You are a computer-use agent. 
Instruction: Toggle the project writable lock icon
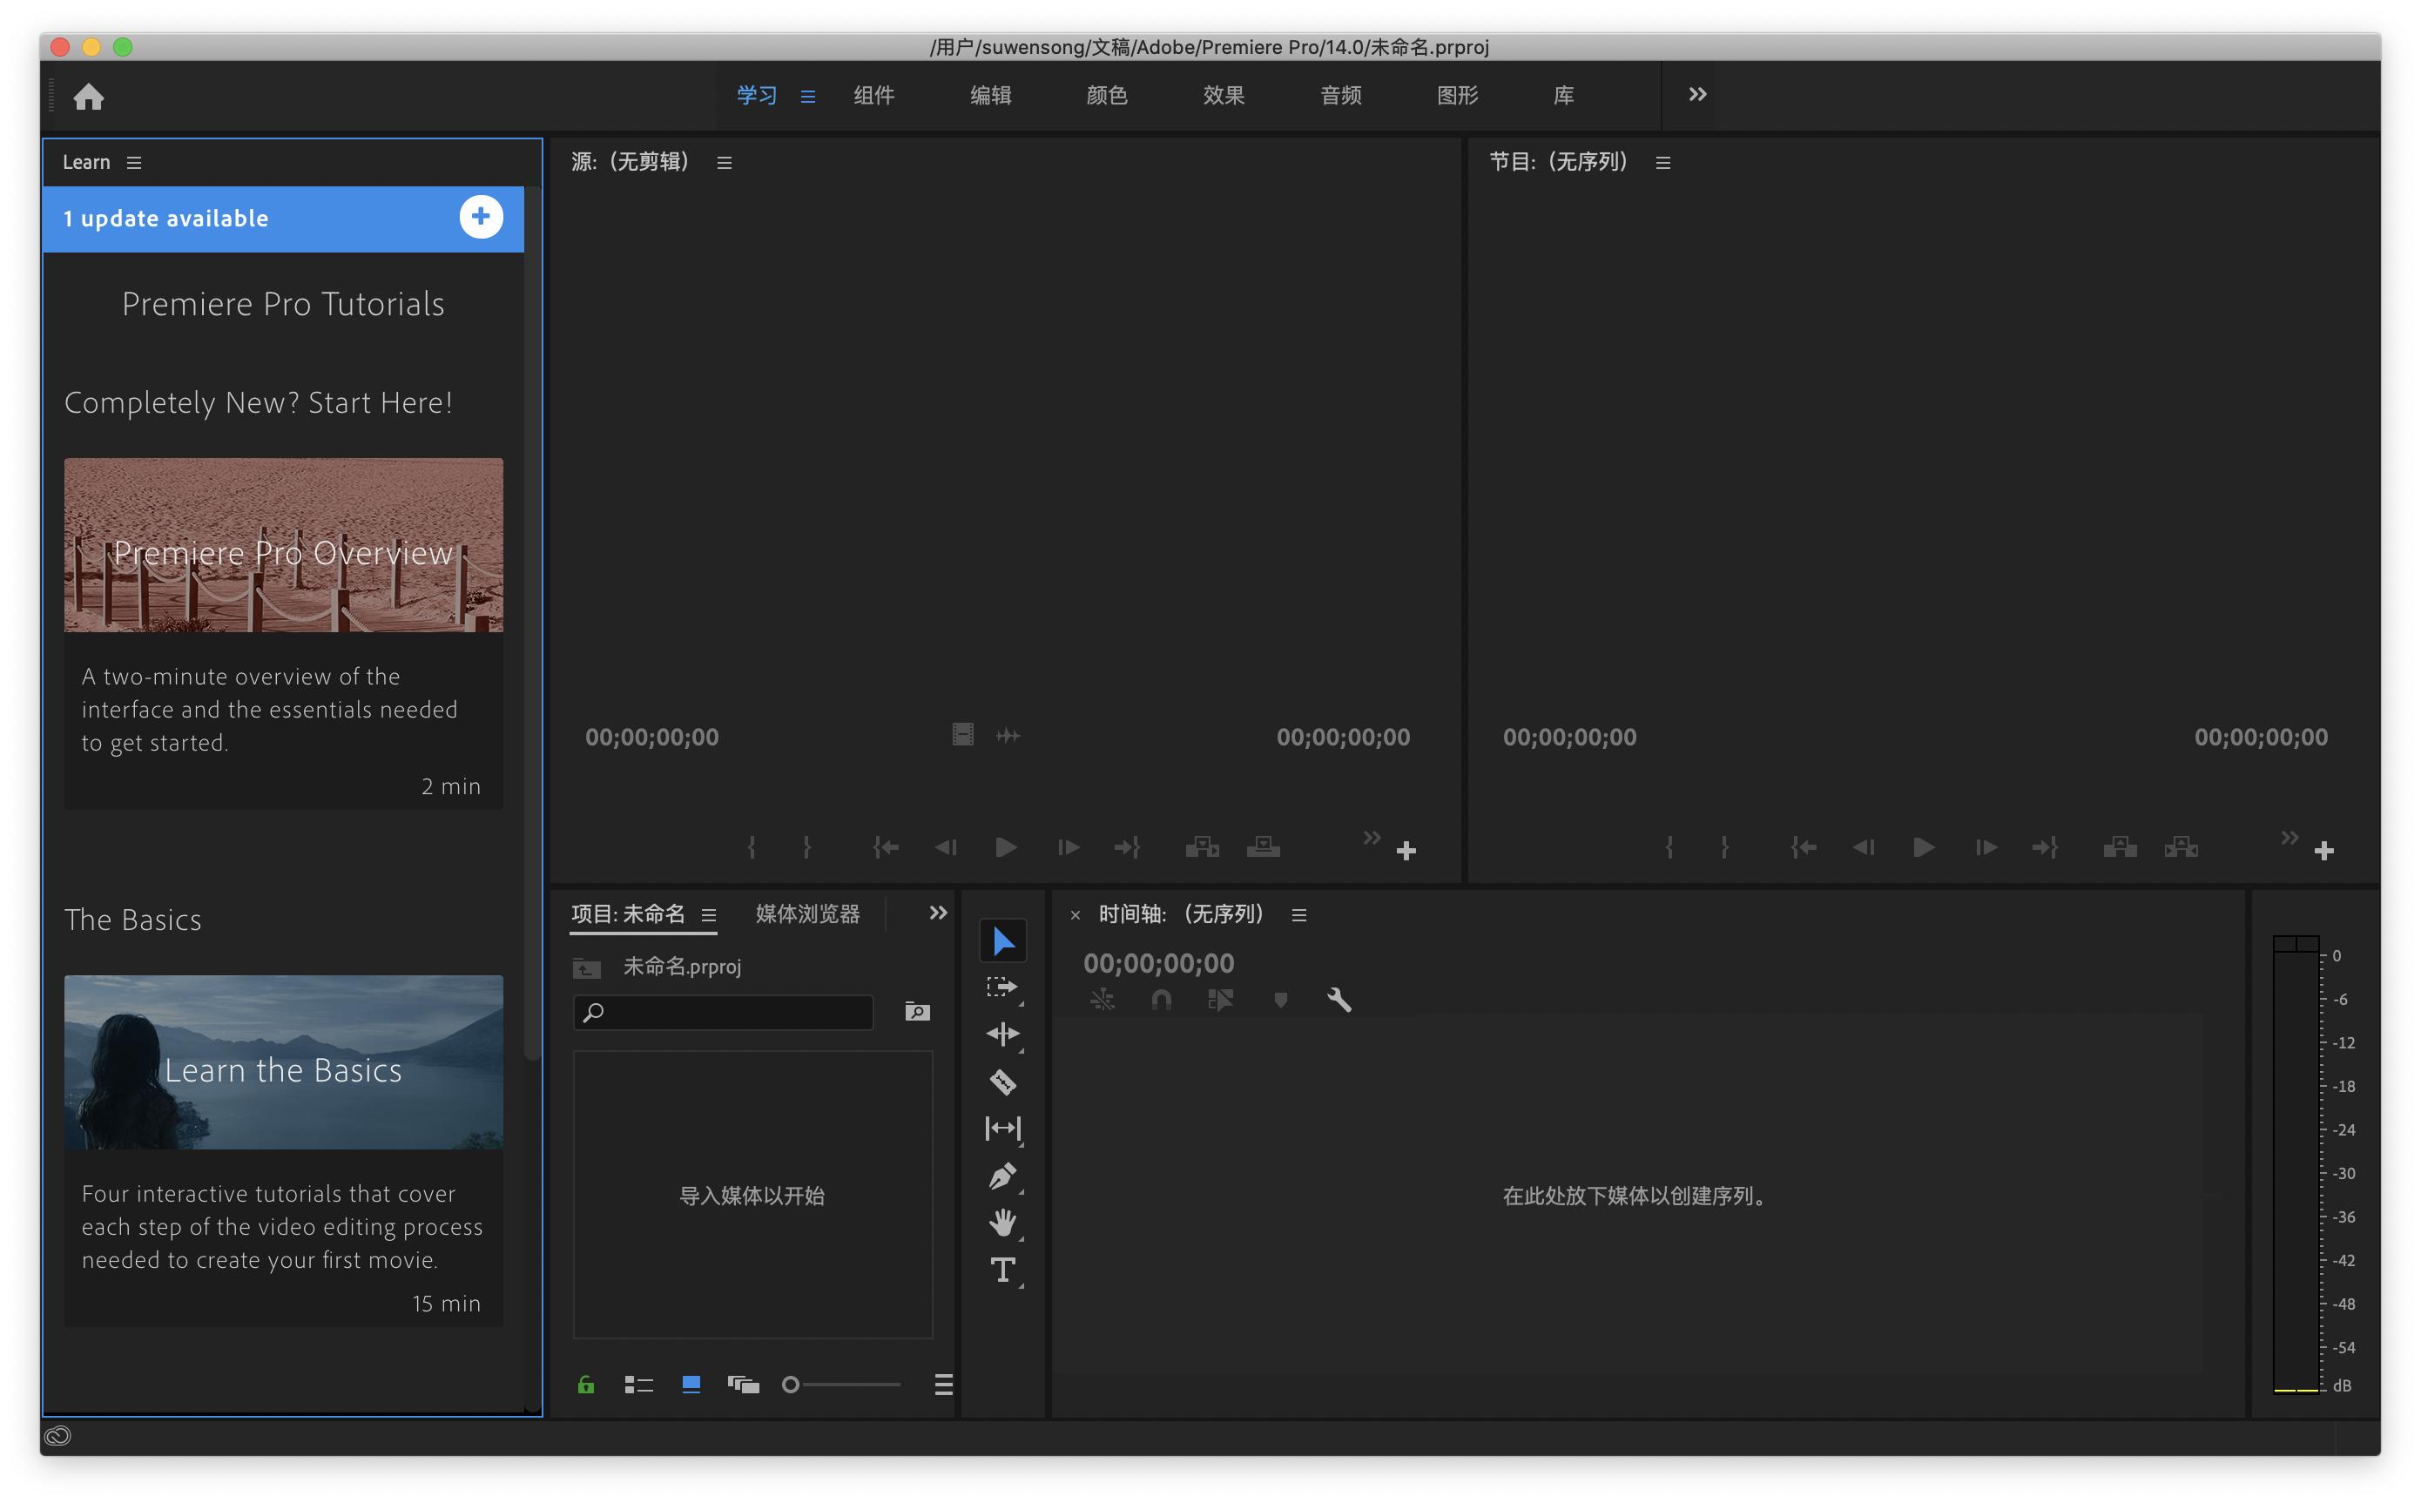(x=585, y=1384)
